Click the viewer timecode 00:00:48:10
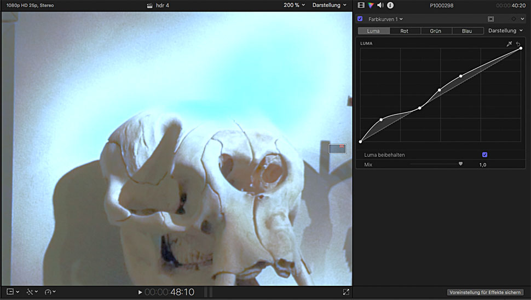Screen dimensions: 531x300 (170, 292)
